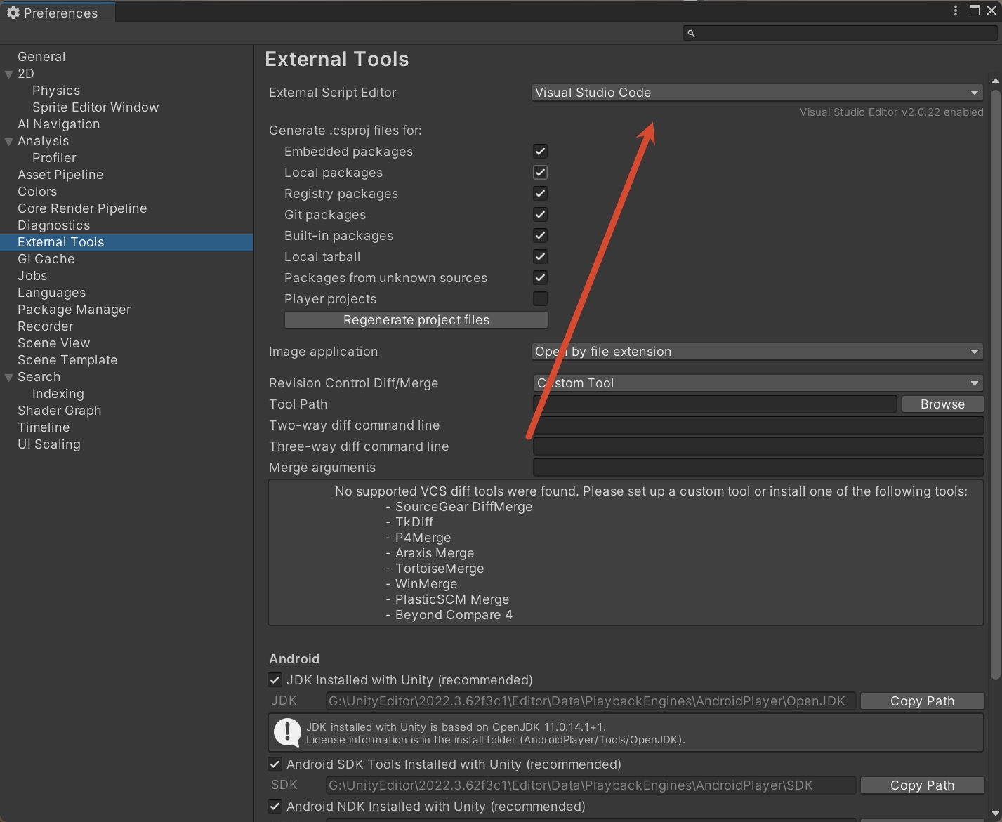This screenshot has height=822, width=1002.
Task: Open the window options kebab menu
Action: [956, 11]
